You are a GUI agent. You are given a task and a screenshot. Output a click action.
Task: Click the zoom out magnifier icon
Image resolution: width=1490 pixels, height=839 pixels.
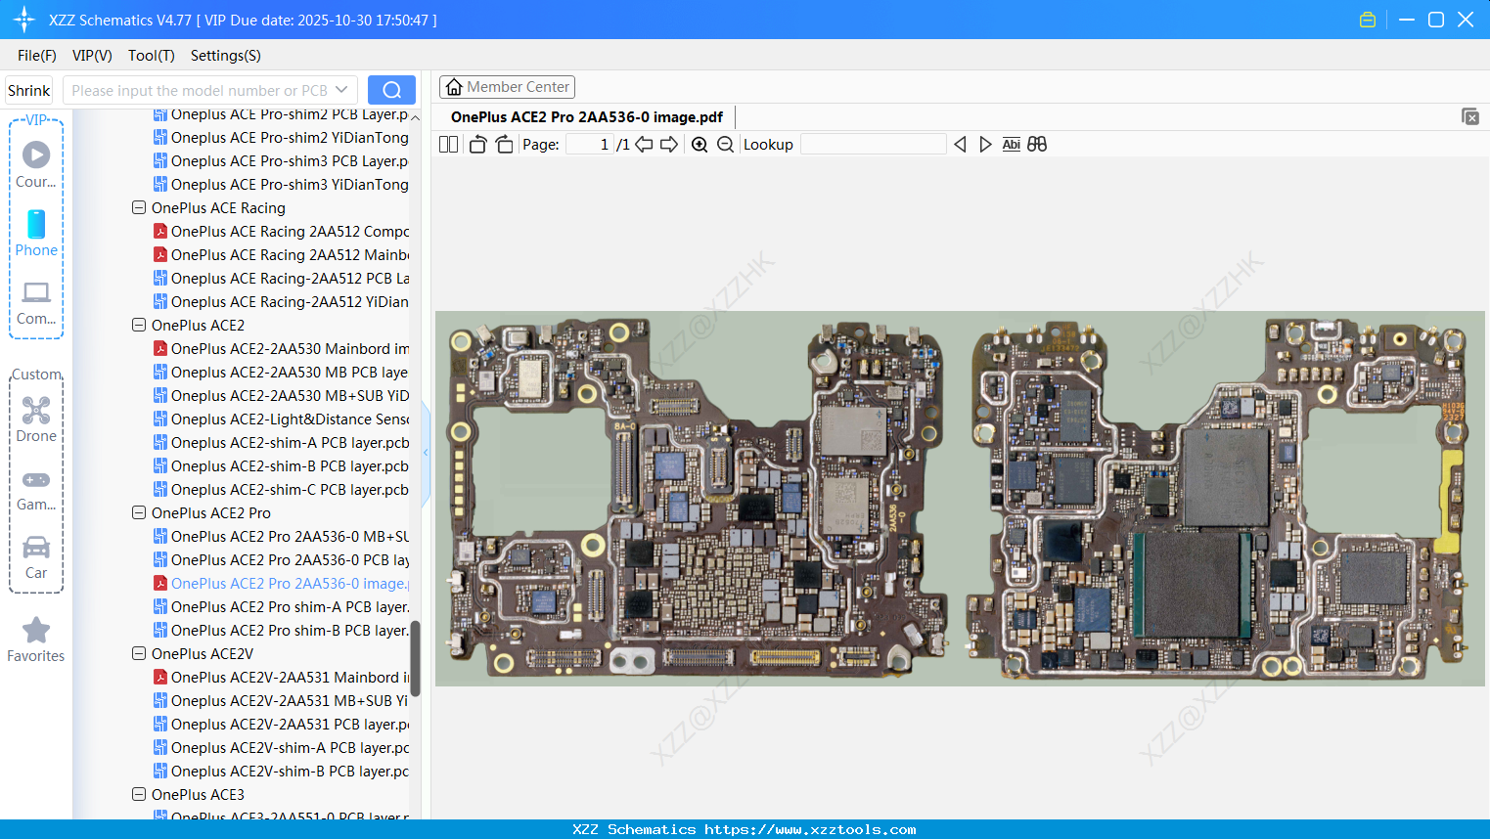click(725, 145)
